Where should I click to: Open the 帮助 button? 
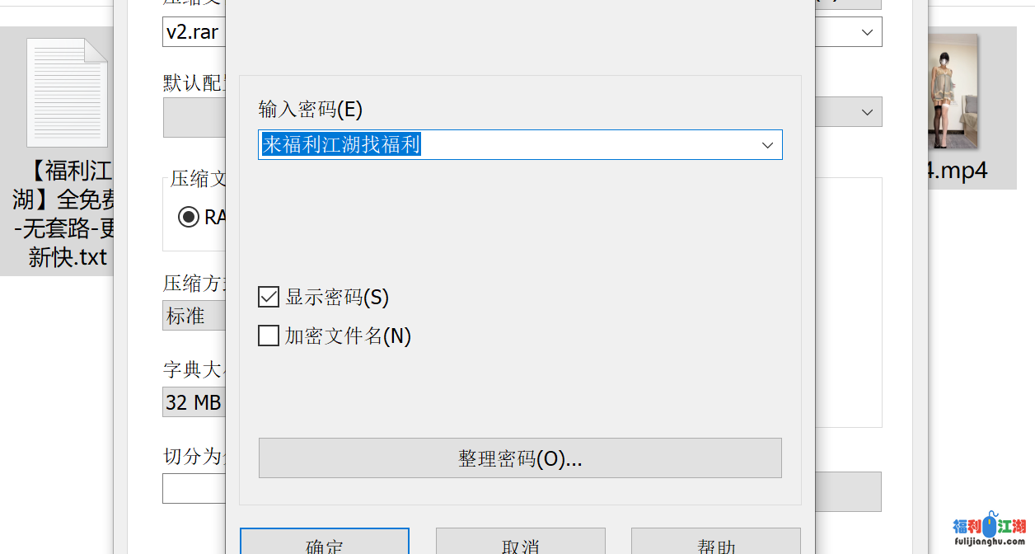pyautogui.click(x=715, y=544)
